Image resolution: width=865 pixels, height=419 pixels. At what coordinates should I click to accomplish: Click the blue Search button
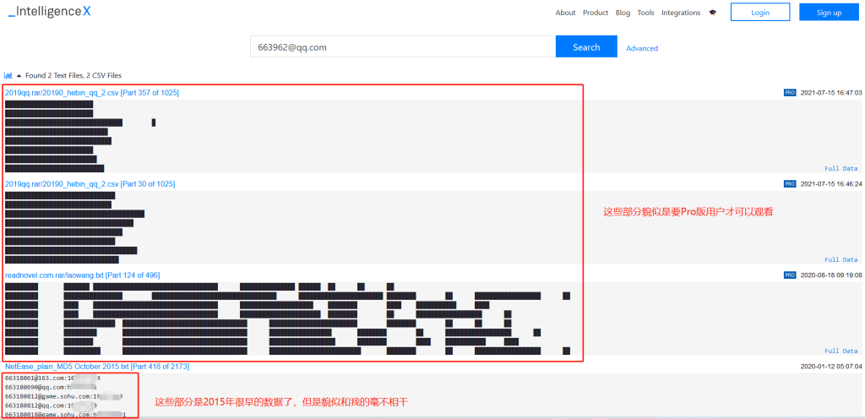(x=586, y=46)
